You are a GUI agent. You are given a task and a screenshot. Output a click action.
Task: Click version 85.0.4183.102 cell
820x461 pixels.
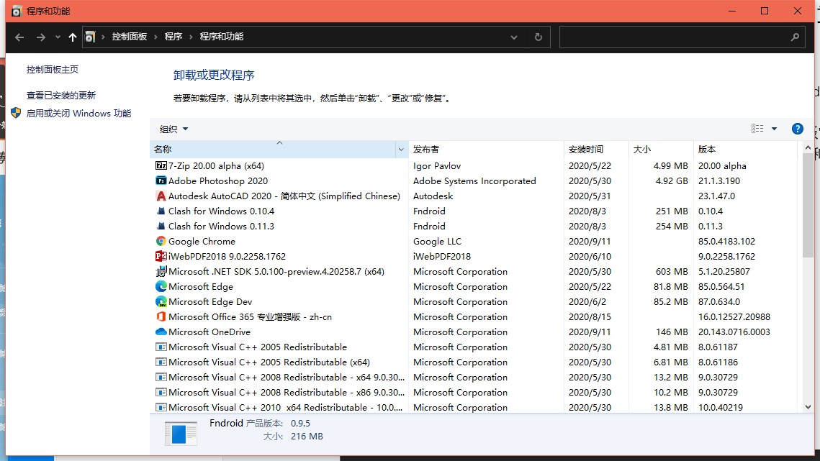(726, 242)
